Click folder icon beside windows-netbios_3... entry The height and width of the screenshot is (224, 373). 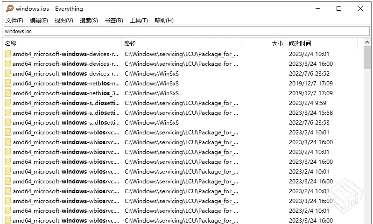pos(8,93)
